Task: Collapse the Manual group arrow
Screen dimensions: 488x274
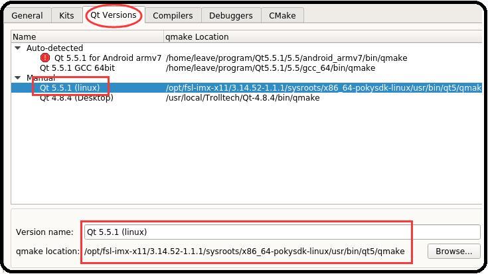Action: tap(18, 77)
